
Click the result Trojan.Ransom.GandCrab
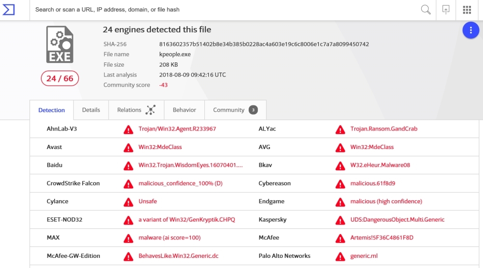point(384,129)
